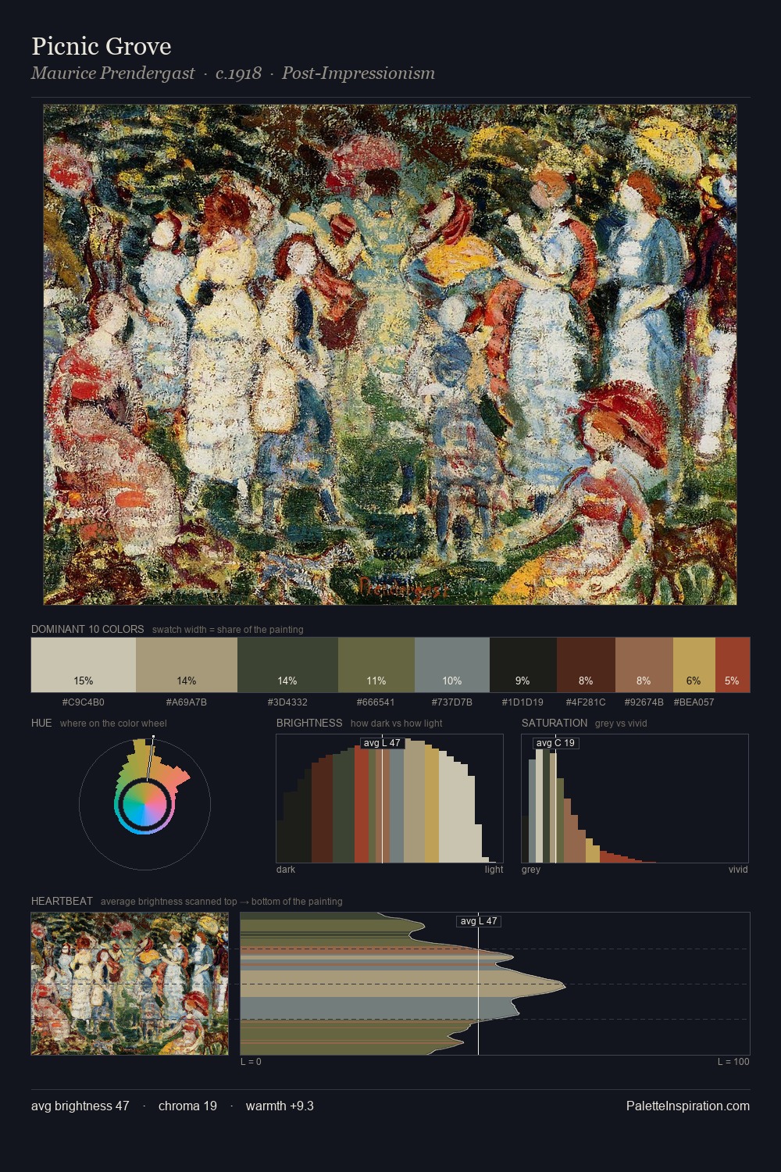781x1172 pixels.
Task: Click the 'vivid' axis label
Action: (x=738, y=870)
